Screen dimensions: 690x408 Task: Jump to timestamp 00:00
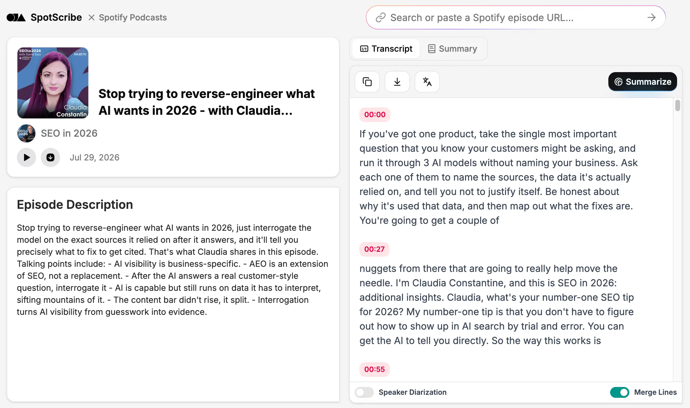pyautogui.click(x=375, y=114)
